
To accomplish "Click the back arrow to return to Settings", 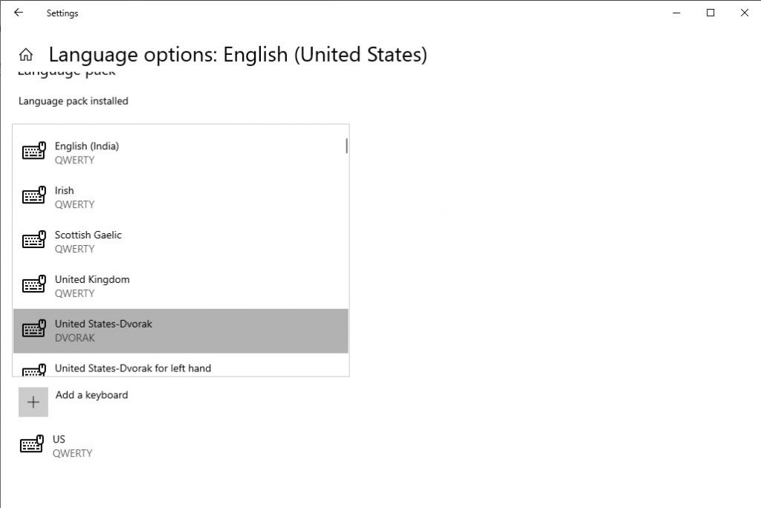I will point(17,13).
